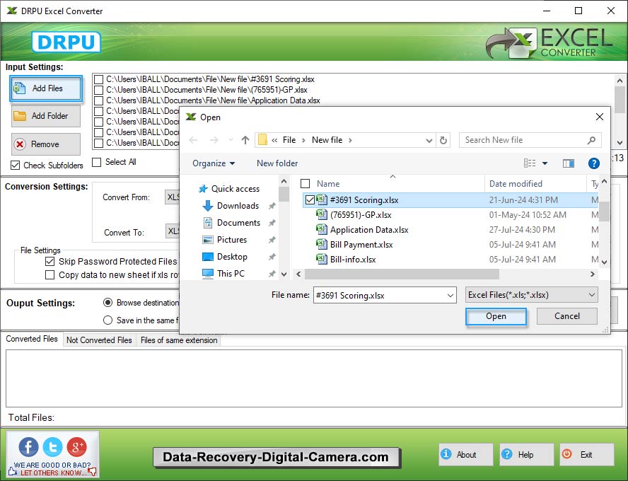Click the navigation pane vertical scrollbar
Viewport: 628px width, 481px height.
coord(284,195)
